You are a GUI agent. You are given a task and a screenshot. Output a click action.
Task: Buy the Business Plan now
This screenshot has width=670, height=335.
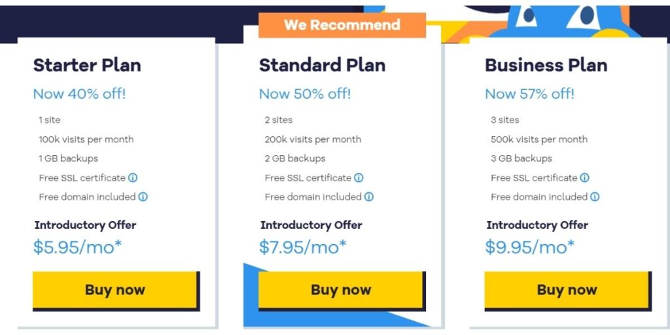tap(568, 291)
